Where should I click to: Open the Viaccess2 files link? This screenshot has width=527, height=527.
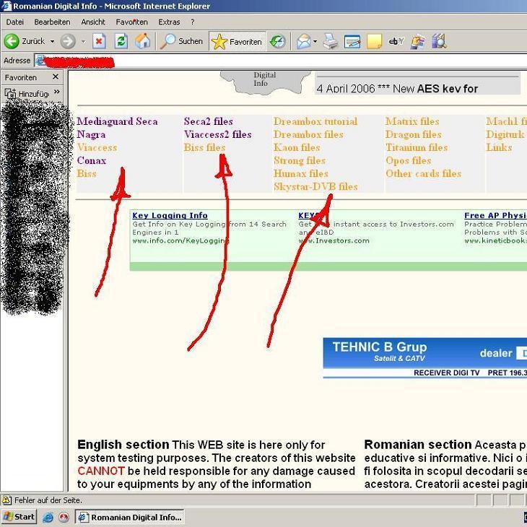[218, 134]
